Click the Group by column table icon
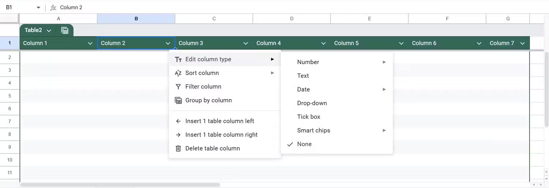 (178, 101)
